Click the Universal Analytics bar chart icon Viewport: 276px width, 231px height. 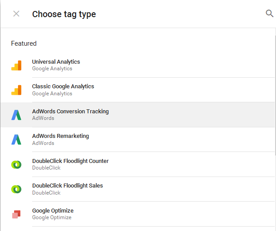[x=16, y=65]
